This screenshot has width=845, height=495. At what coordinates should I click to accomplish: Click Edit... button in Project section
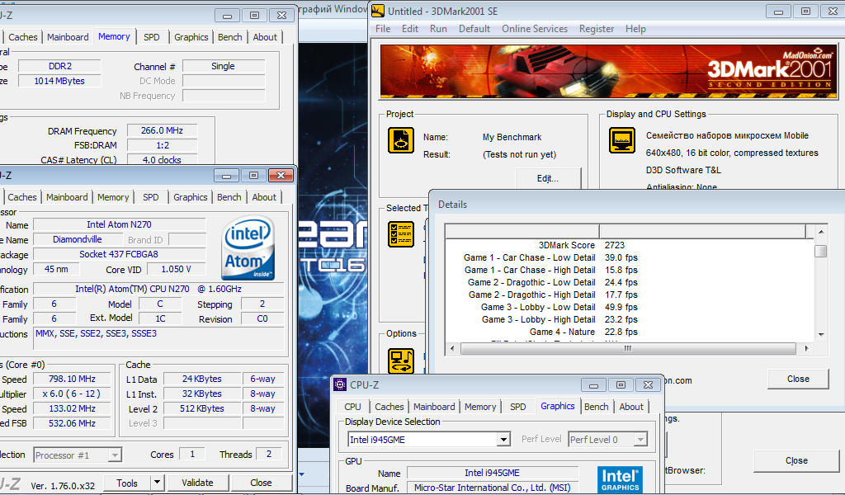(548, 178)
